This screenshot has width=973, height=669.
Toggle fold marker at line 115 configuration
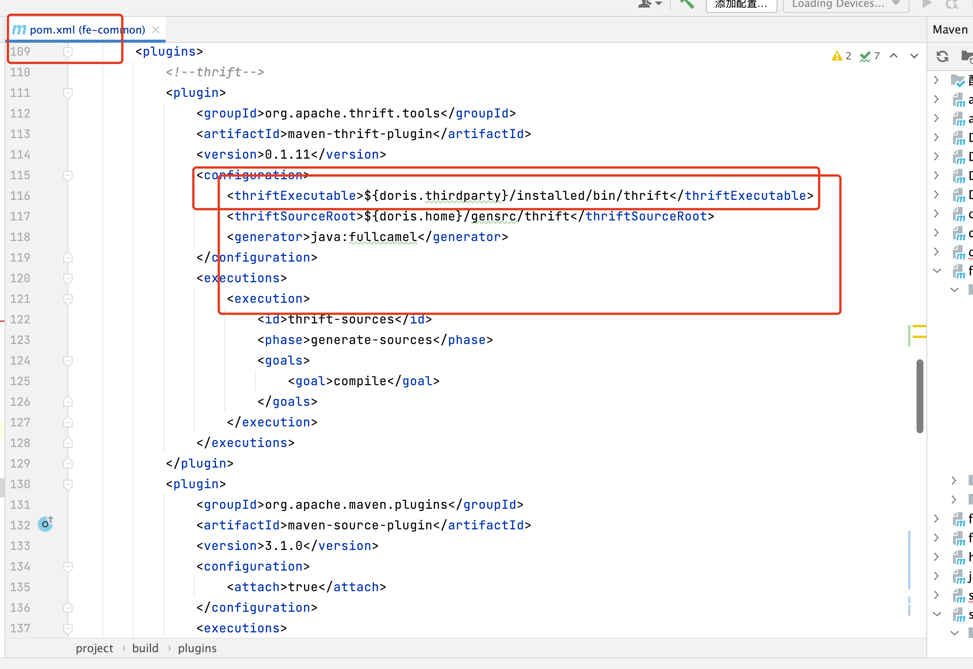pos(68,175)
